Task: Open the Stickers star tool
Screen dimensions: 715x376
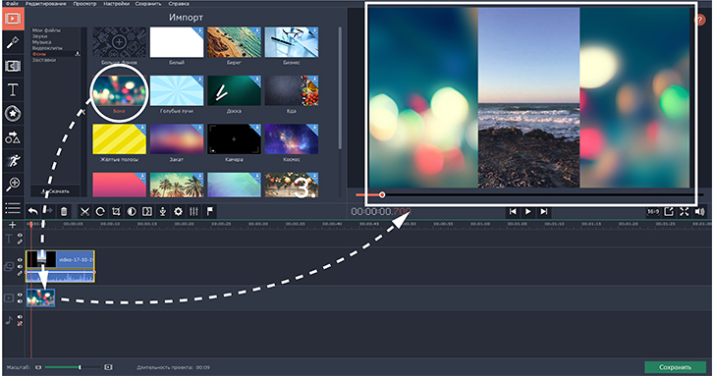Action: point(13,114)
